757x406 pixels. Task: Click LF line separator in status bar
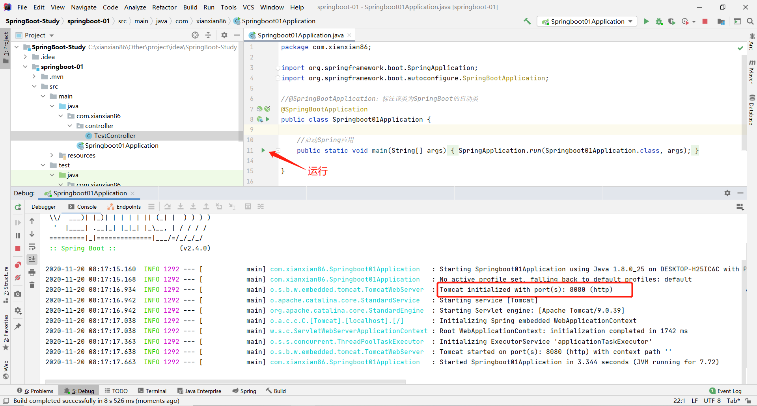pyautogui.click(x=695, y=400)
